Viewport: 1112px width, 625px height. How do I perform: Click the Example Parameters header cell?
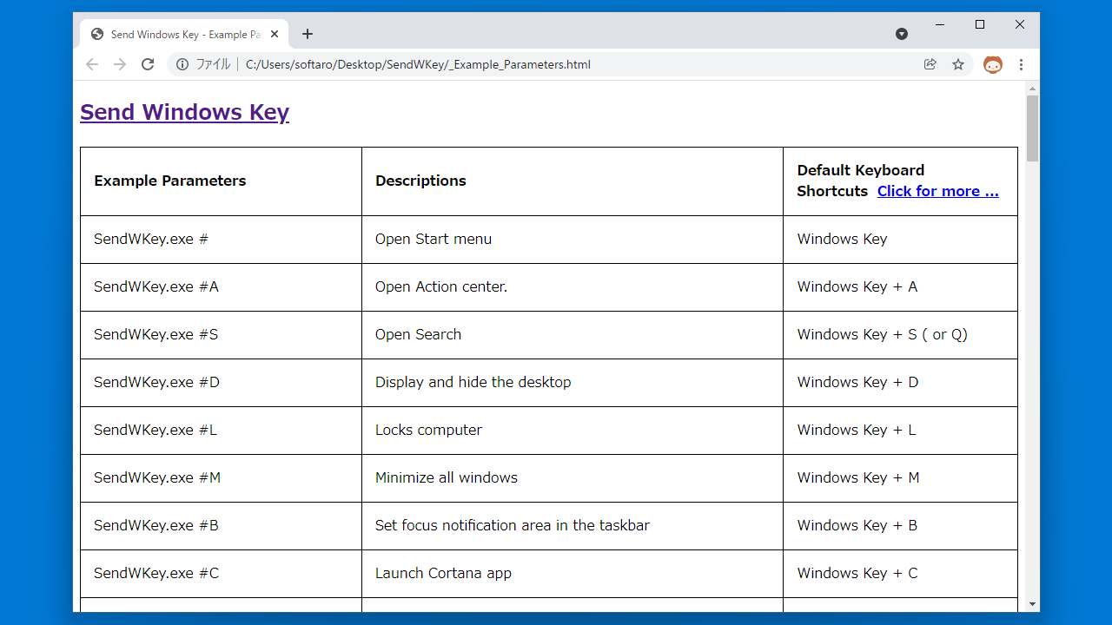click(221, 181)
